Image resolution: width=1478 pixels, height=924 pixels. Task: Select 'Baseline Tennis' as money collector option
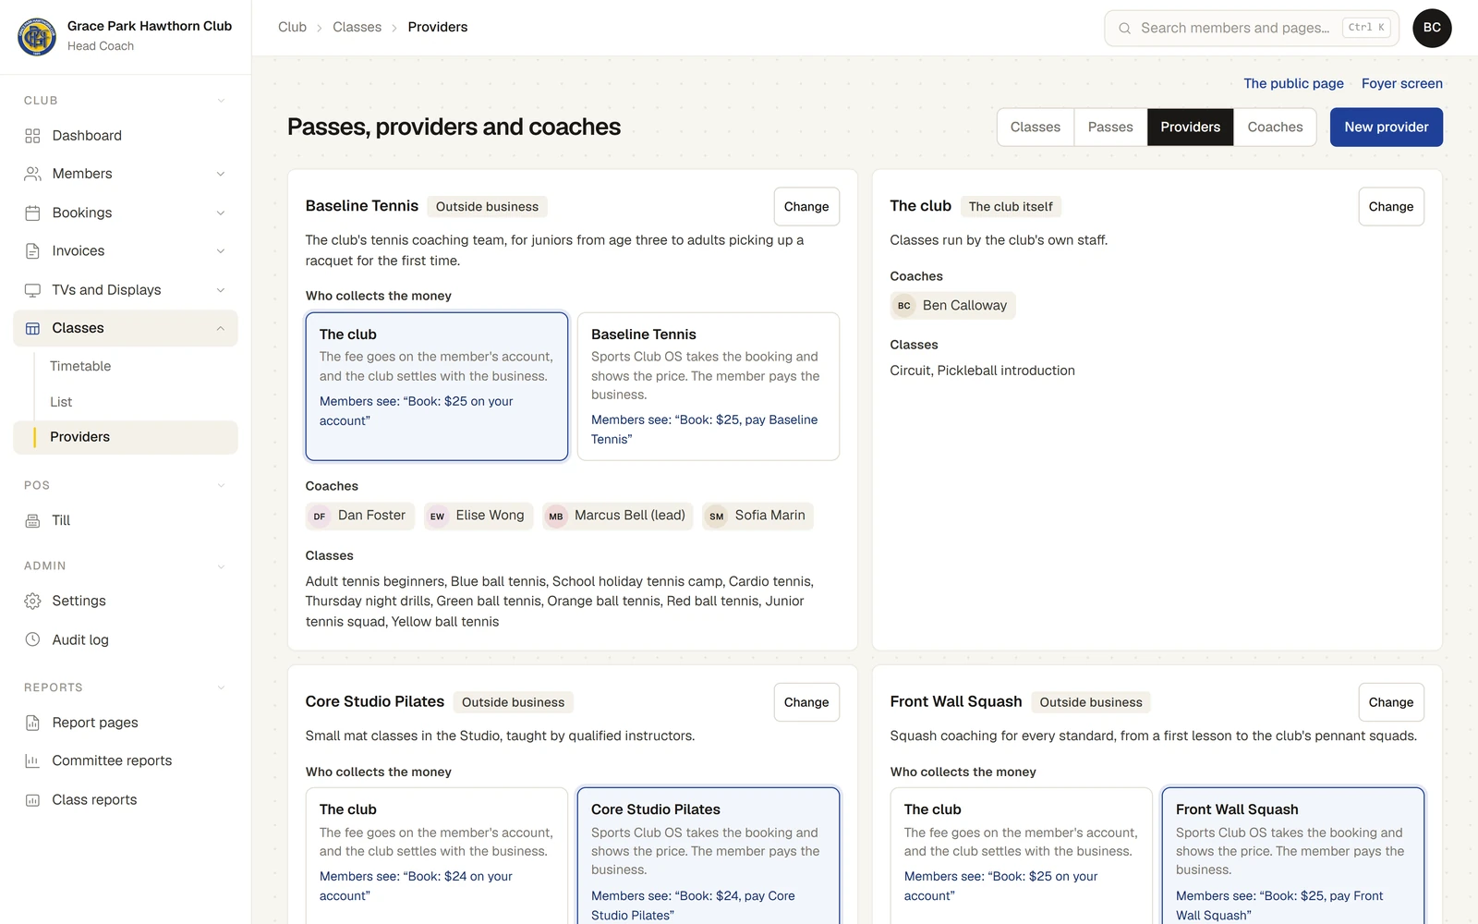pos(709,386)
